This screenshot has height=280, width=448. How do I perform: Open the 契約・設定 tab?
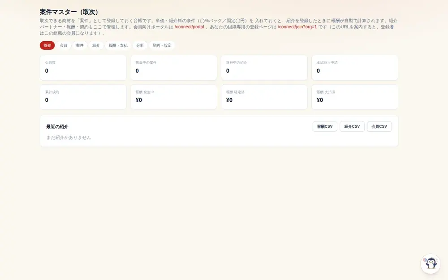click(162, 45)
